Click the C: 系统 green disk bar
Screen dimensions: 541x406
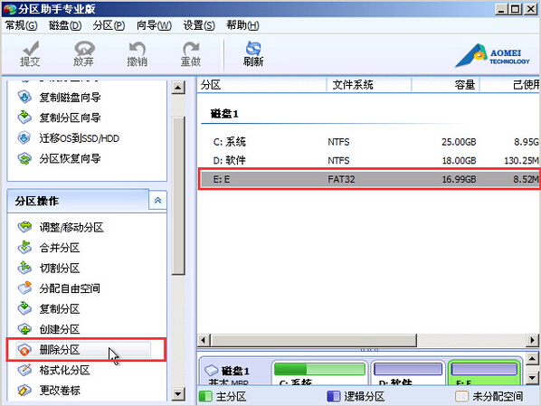(319, 369)
